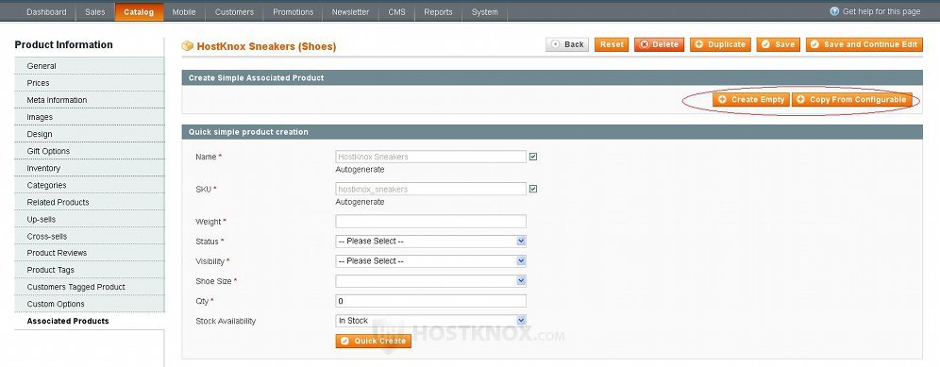Click Copy From Configurable button

coord(852,100)
